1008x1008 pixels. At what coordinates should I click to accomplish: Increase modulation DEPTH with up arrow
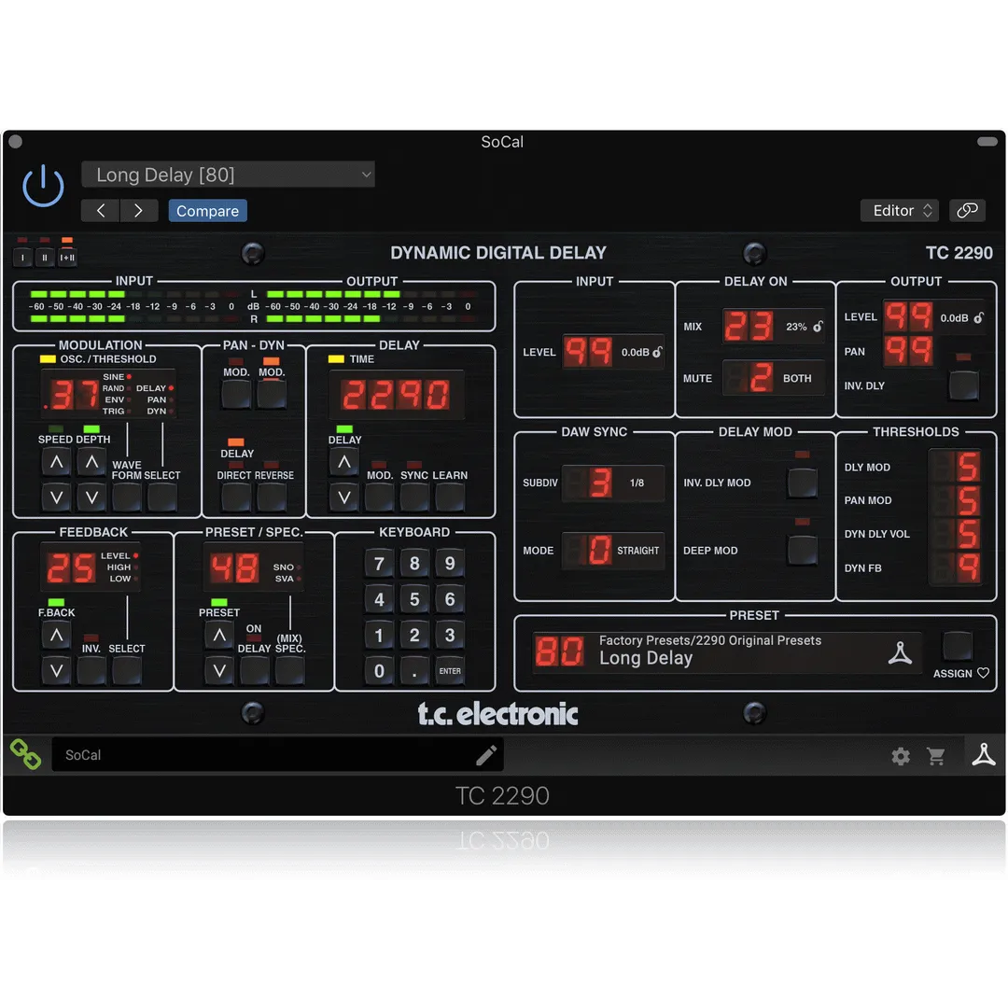point(91,462)
